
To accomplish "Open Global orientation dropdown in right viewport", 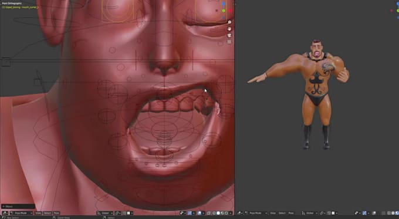I will pyautogui.click(x=310, y=213).
